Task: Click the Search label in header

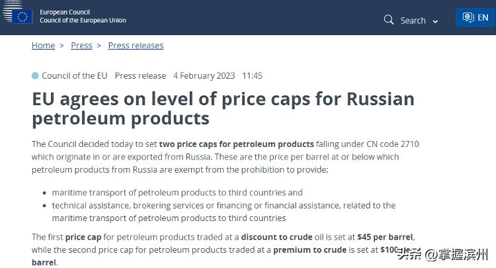Action: pos(413,21)
